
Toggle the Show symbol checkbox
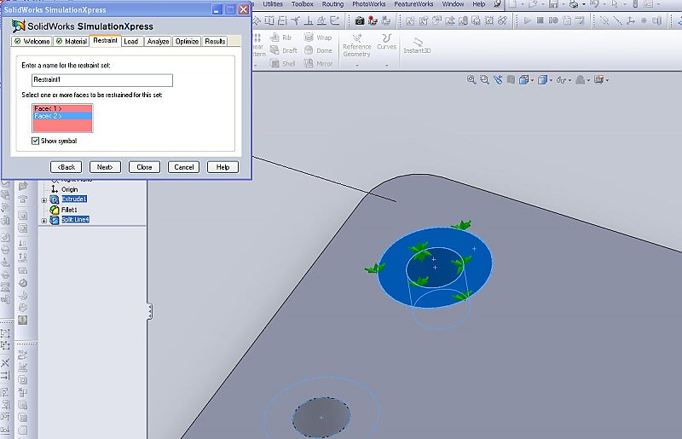coord(36,141)
